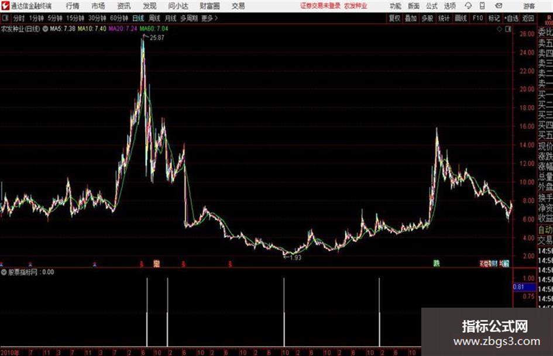The height and width of the screenshot is (356, 553).
Task: Click the MA10: 7.40 indicator value
Action: coord(92,29)
